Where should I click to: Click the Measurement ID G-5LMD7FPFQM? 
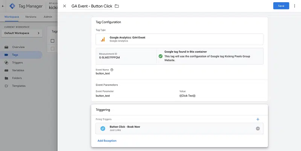pos(109,58)
